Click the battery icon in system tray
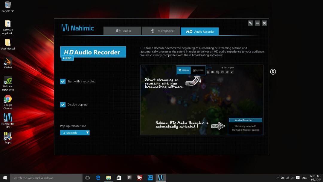The image size is (323, 182). pos(283,178)
